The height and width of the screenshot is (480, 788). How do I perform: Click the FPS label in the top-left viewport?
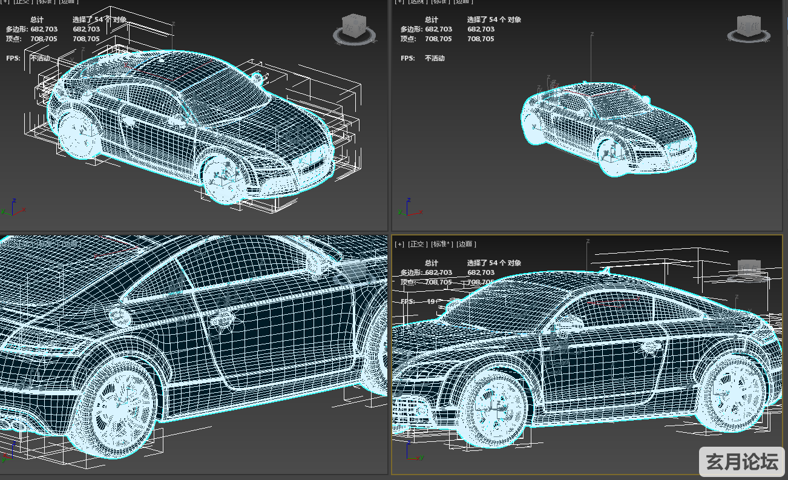[12, 58]
